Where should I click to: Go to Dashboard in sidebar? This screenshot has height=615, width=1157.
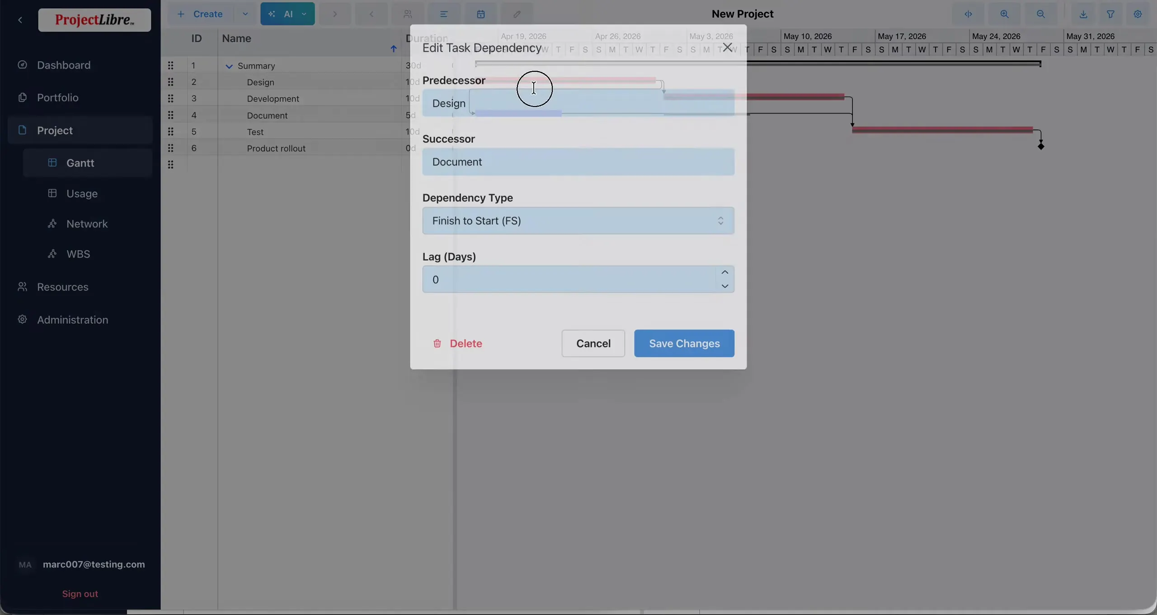pyautogui.click(x=64, y=65)
